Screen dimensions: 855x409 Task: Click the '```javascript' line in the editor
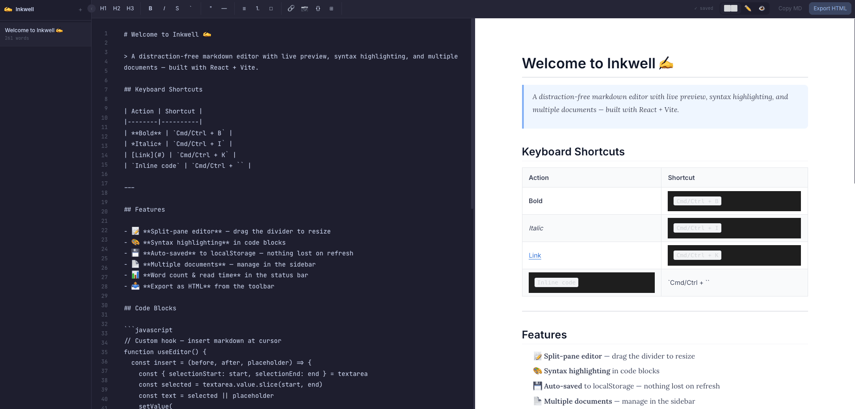click(148, 330)
